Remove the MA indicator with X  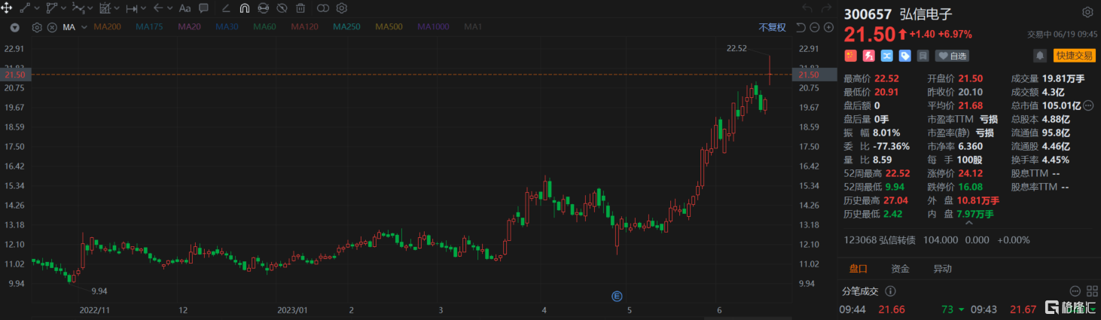coord(52,27)
